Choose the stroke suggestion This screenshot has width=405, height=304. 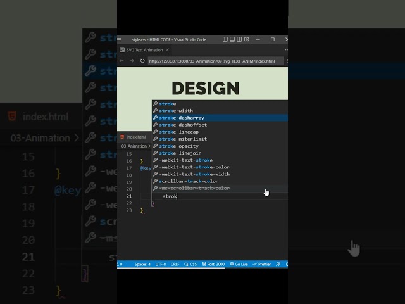(220, 104)
